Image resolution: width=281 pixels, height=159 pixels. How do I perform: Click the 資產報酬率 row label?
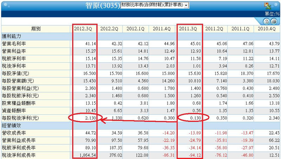pos(14,110)
